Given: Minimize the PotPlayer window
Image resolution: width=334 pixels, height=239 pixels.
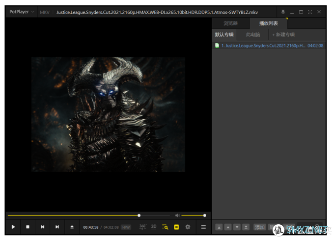Looking at the screenshot, I should [292, 12].
